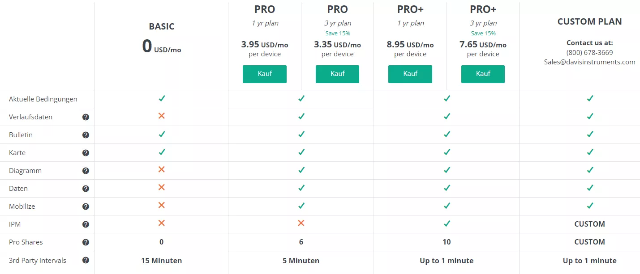Image resolution: width=640 pixels, height=274 pixels.
Task: Click the PRO column IPM cross mark
Action: (x=301, y=223)
